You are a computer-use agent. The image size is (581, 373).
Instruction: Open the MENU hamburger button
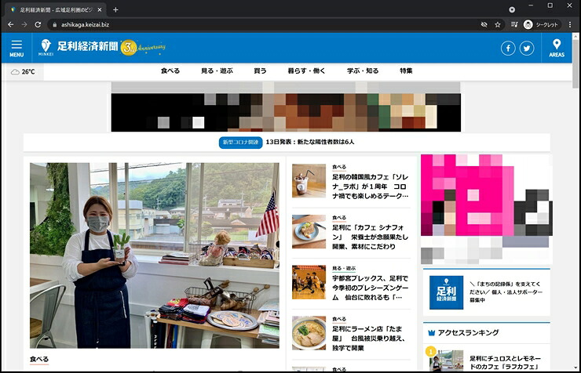click(x=16, y=48)
